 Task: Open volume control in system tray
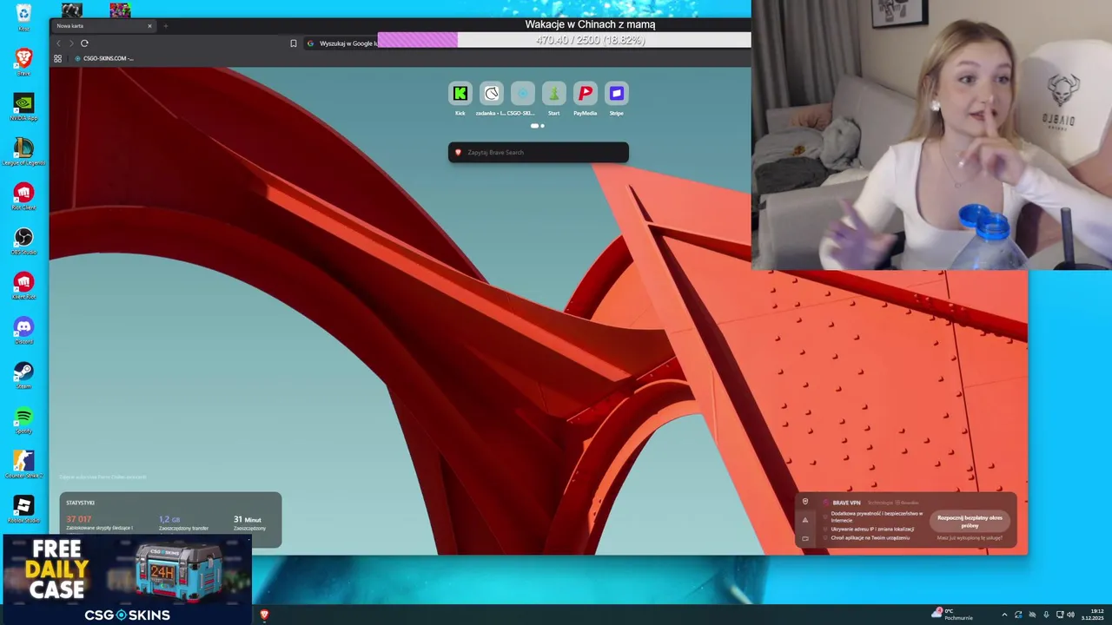point(1070,615)
